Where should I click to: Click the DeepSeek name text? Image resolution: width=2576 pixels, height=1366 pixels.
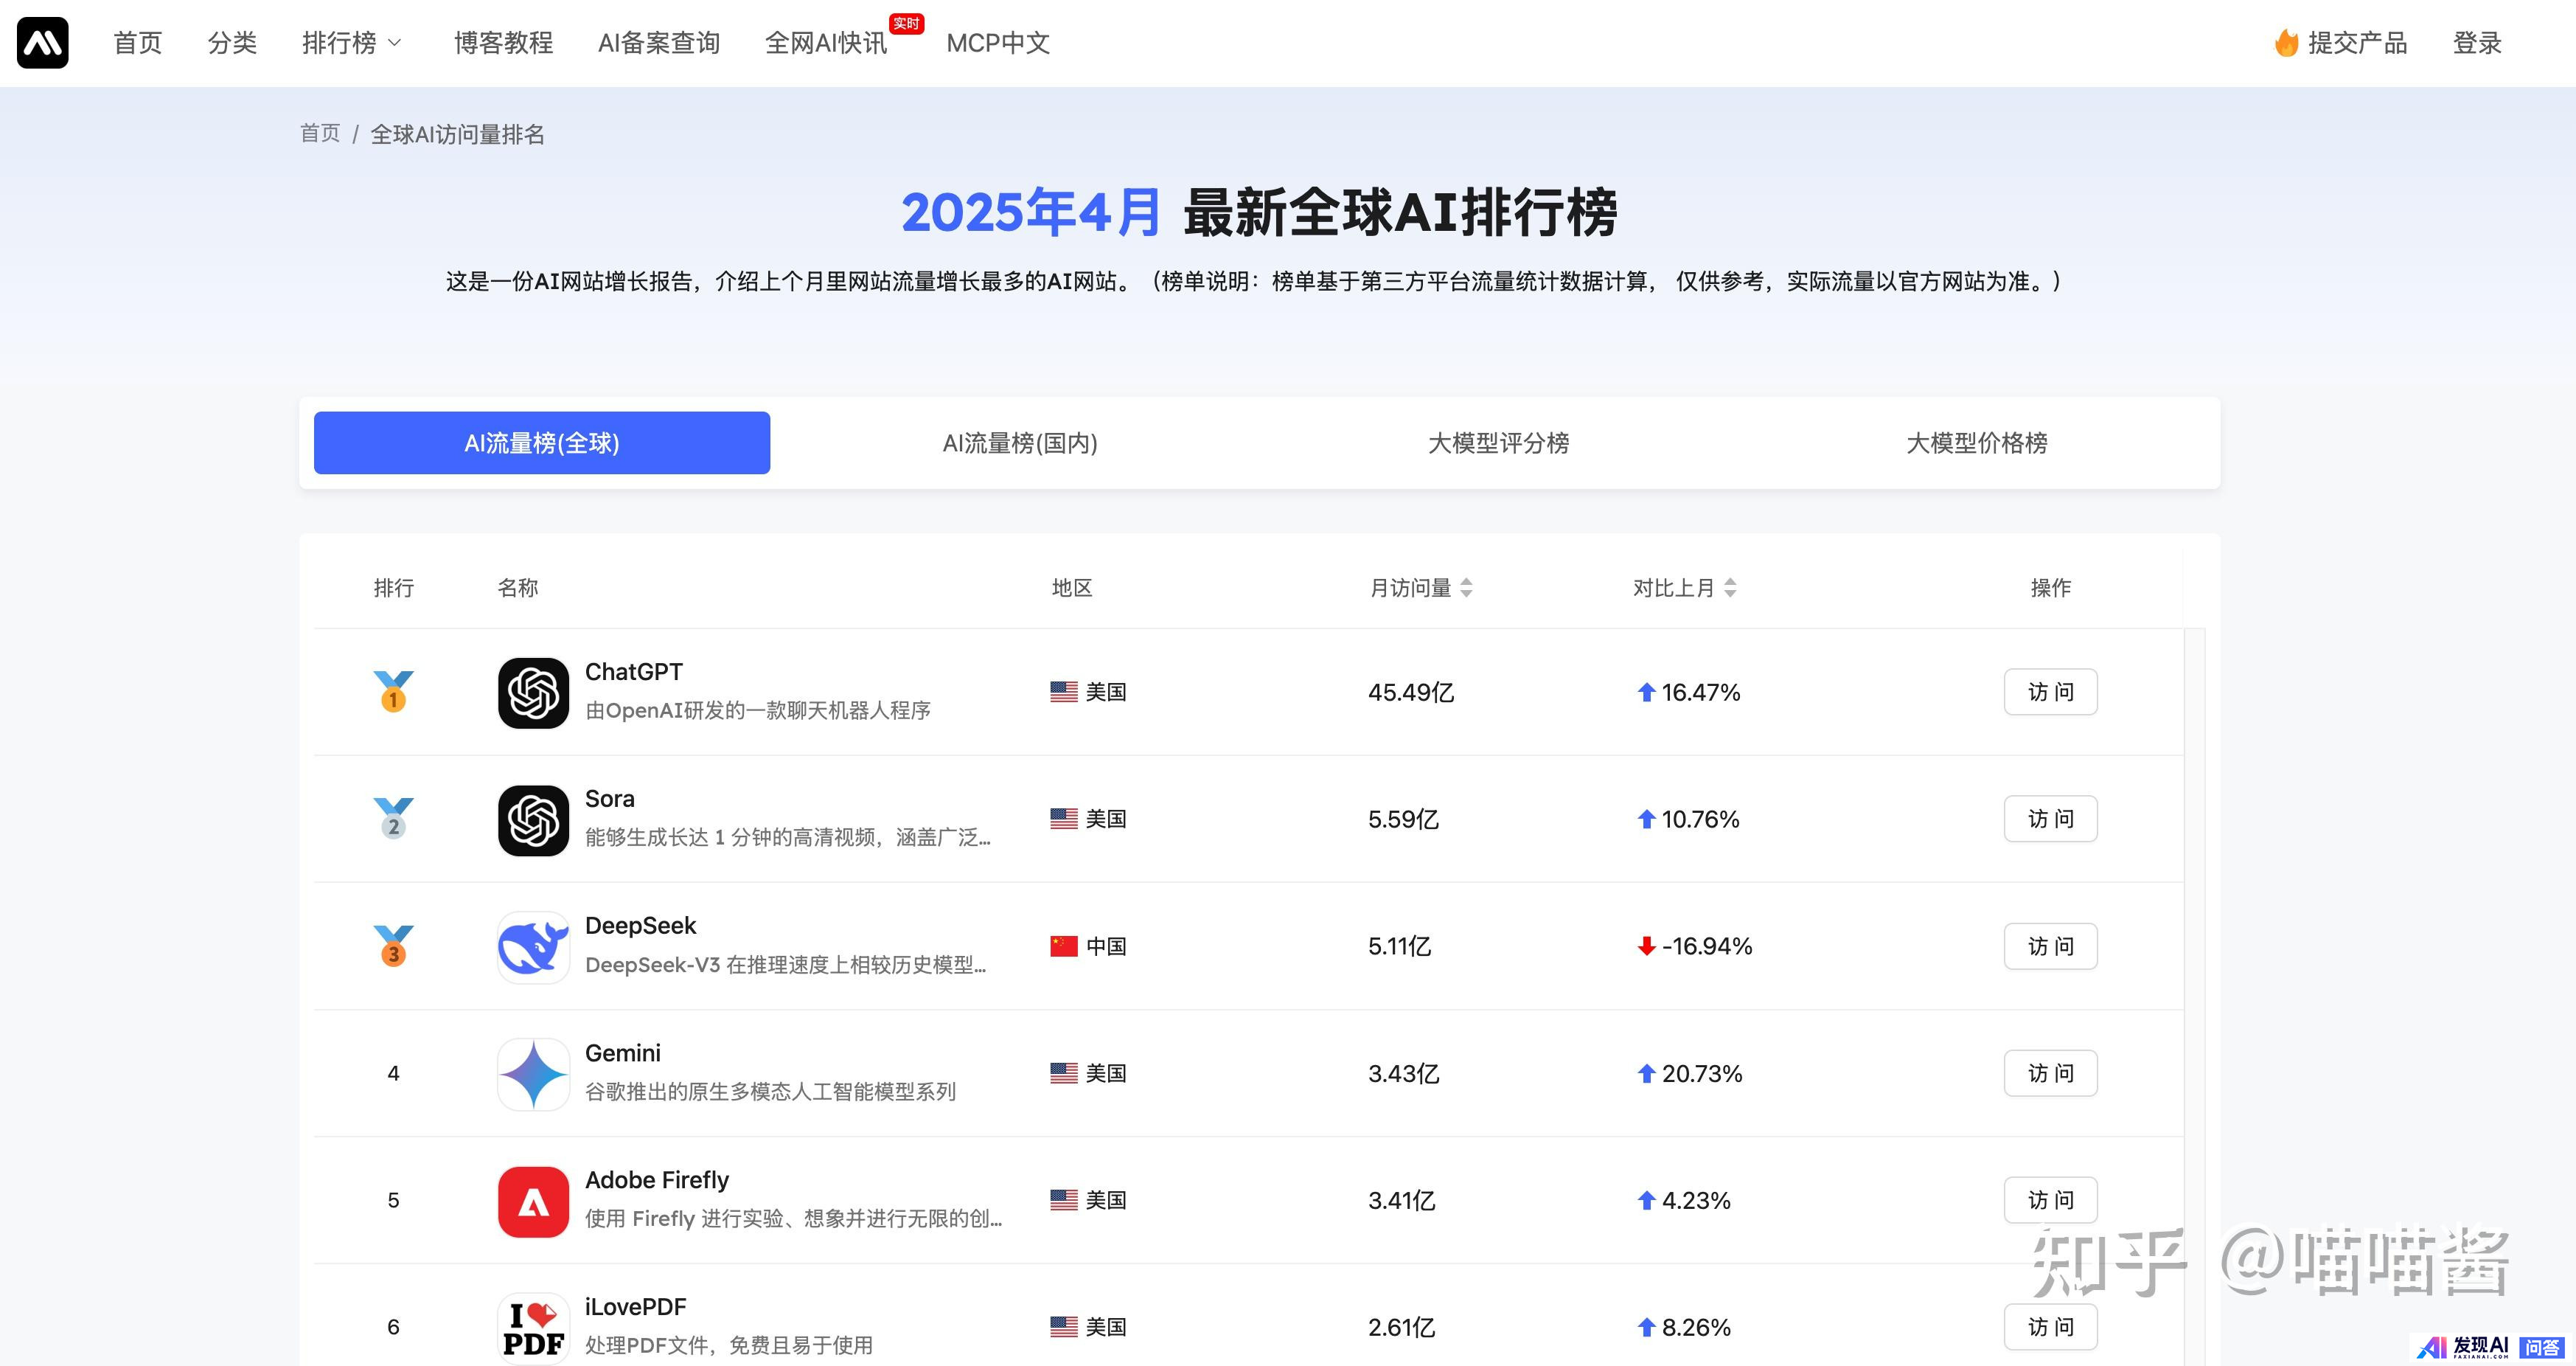tap(641, 926)
